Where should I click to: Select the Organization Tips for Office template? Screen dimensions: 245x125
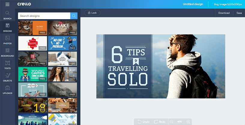pyautogui.click(x=62, y=119)
